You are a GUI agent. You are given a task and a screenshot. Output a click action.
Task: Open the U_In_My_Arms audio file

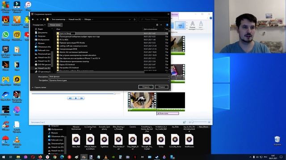[175, 141]
